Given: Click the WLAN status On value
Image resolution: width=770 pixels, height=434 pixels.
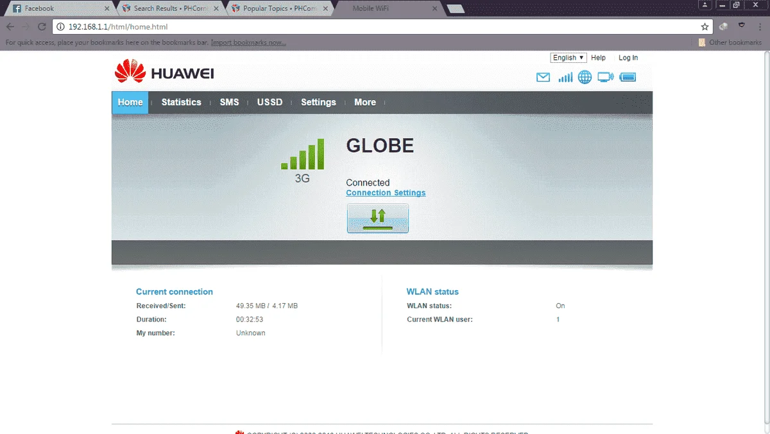Looking at the screenshot, I should pos(560,306).
